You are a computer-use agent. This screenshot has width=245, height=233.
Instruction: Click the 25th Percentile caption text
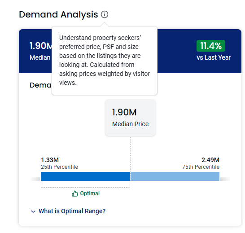[59, 167]
